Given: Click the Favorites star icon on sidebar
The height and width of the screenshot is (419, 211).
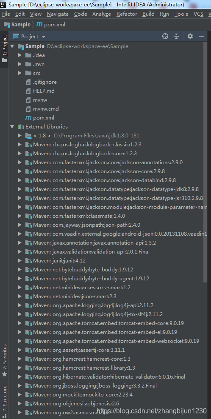Looking at the screenshot, I should [x=4, y=374].
